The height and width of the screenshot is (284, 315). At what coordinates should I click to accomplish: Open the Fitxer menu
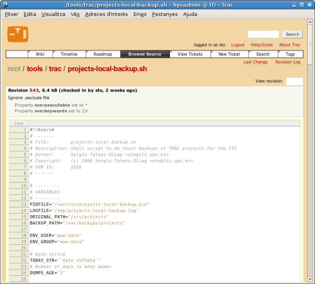(x=11, y=14)
